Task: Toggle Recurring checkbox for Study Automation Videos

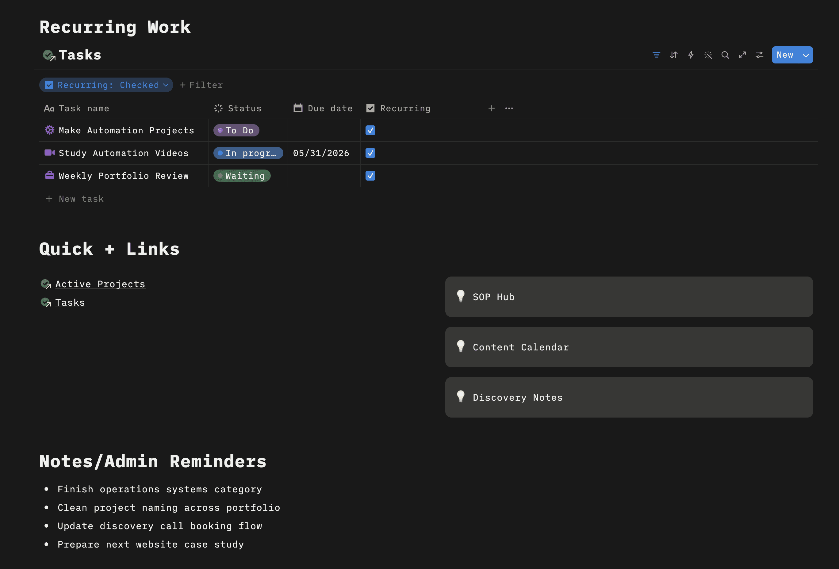Action: [370, 153]
